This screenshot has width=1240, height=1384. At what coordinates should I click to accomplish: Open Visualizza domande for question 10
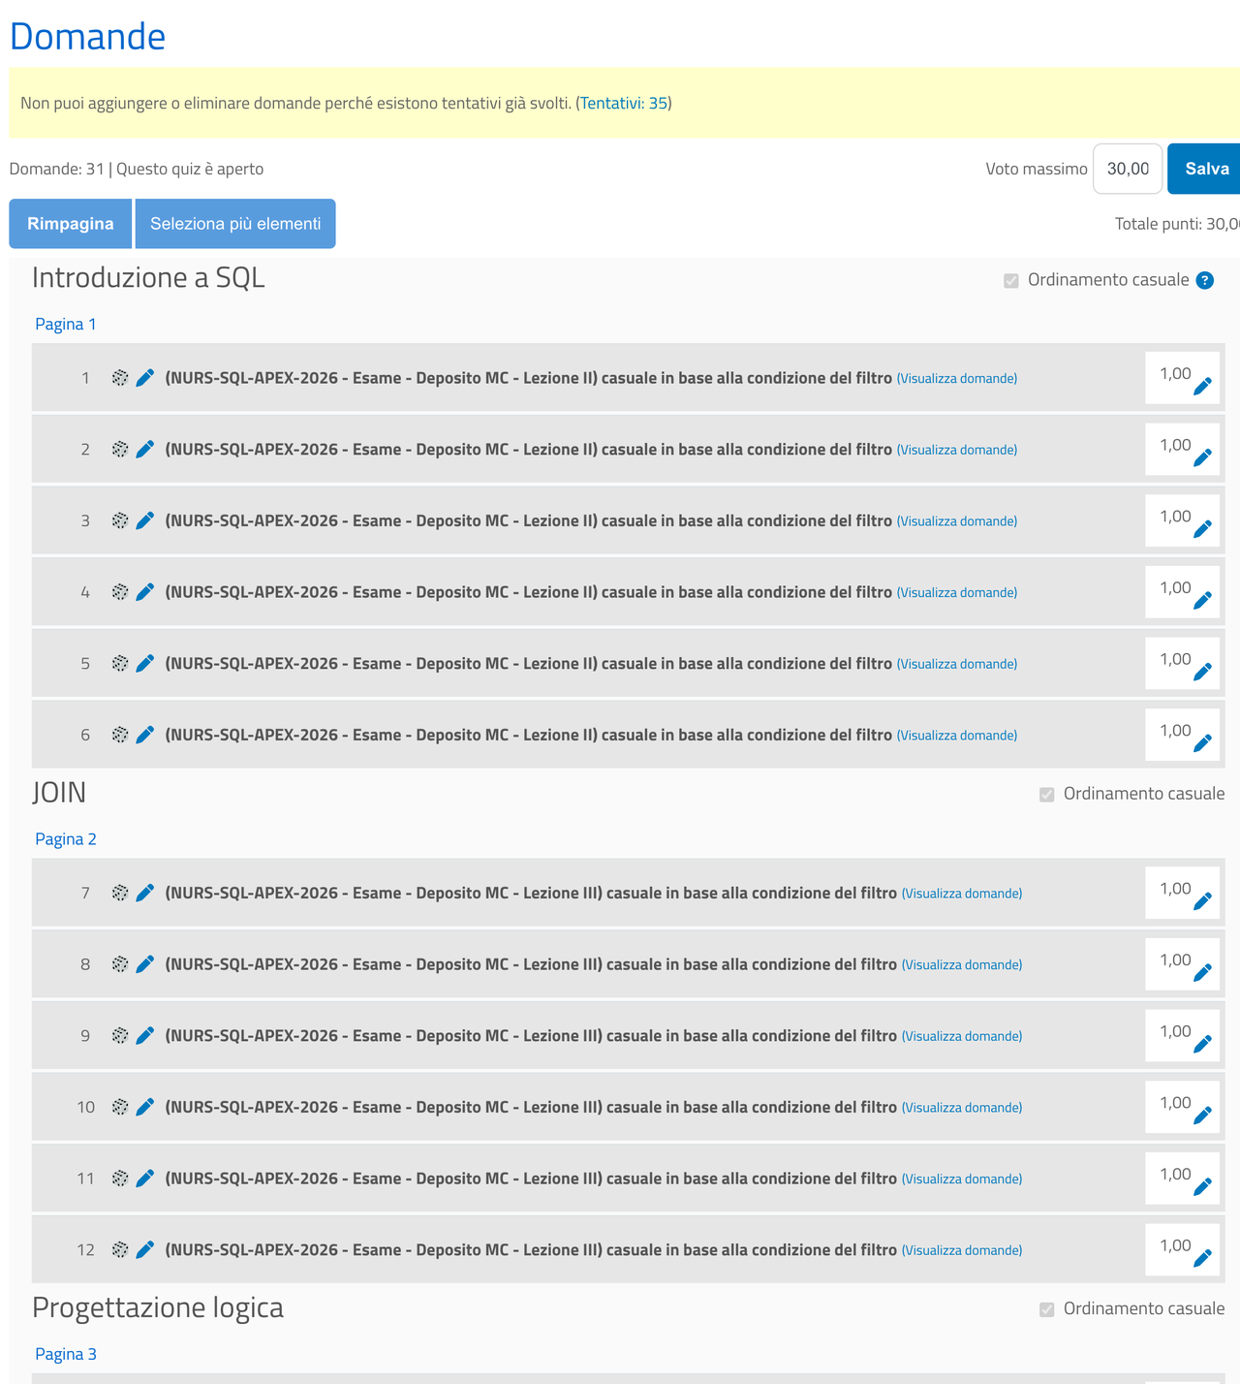pyautogui.click(x=962, y=1108)
